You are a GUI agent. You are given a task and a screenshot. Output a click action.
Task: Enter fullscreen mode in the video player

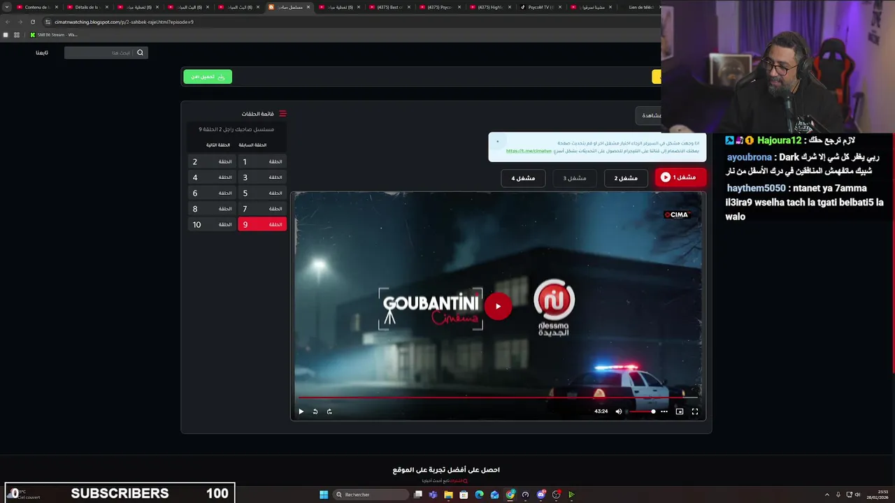[695, 411]
